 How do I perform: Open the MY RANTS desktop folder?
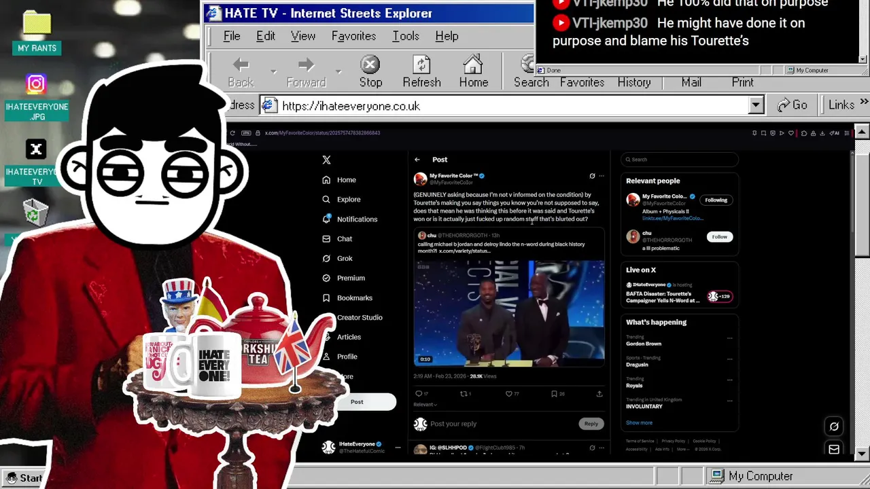point(37,33)
